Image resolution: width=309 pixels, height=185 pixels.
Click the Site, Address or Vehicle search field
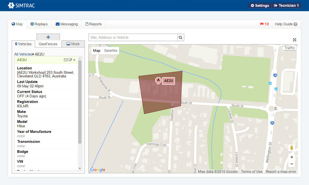tap(133, 37)
